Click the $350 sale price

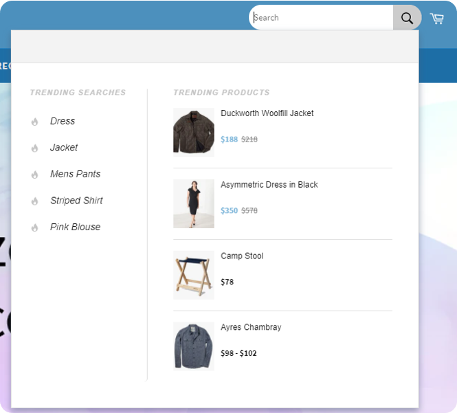[229, 210]
